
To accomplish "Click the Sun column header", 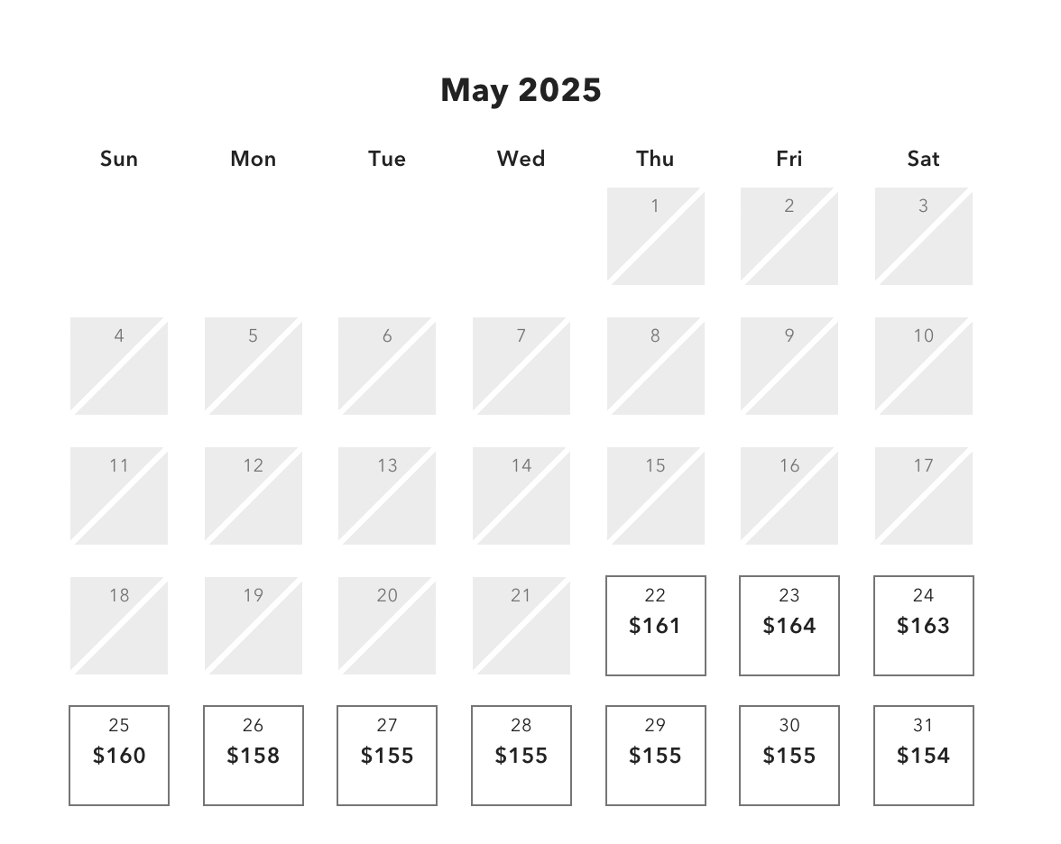I will click(119, 159).
